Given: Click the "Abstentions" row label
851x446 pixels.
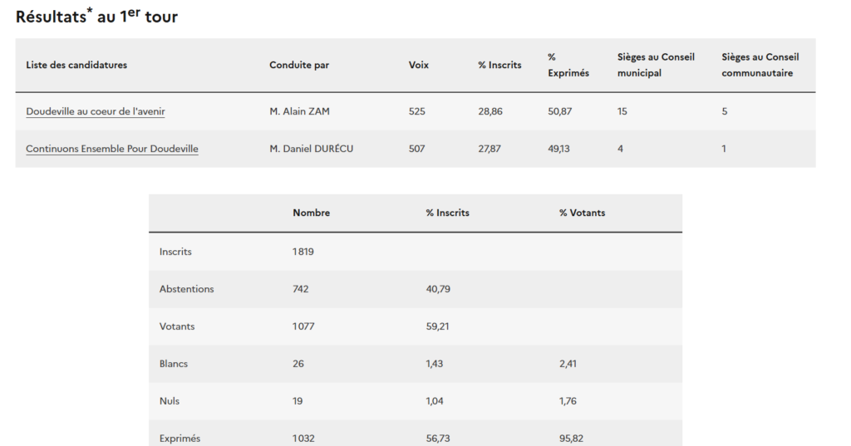Looking at the screenshot, I should (186, 289).
